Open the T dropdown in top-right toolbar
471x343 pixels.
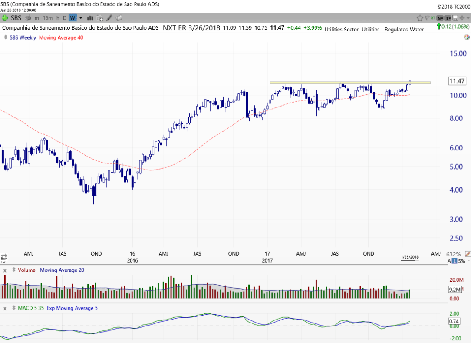click(448, 18)
